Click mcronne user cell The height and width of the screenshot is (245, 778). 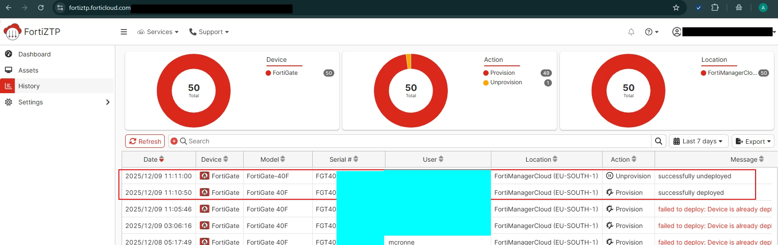point(402,242)
